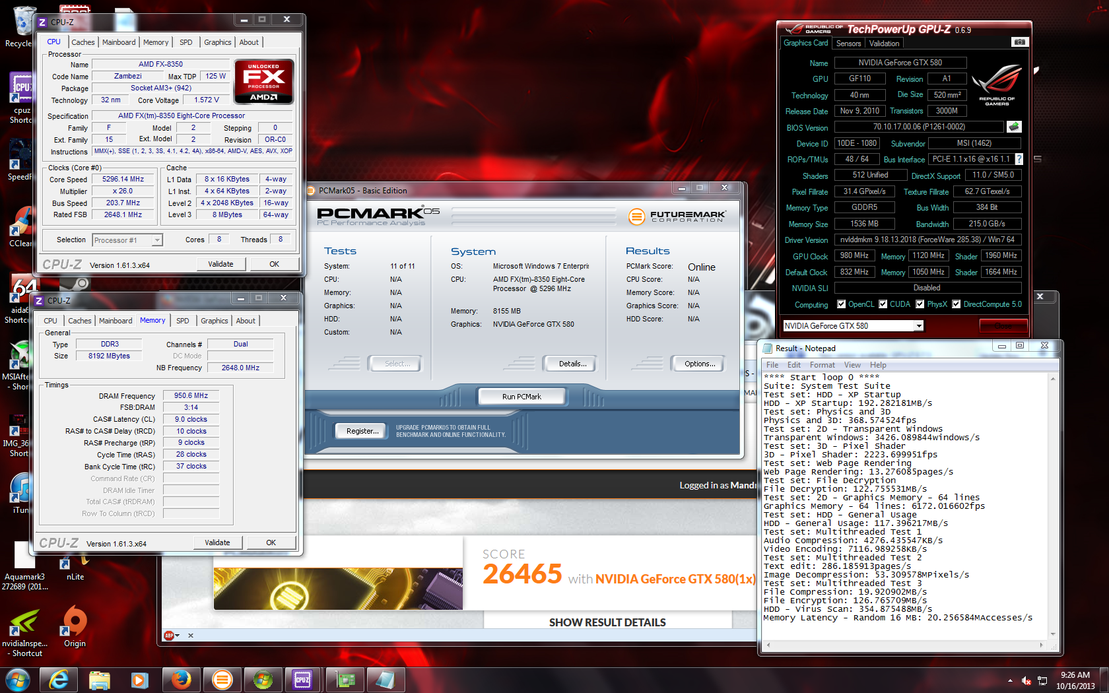The image size is (1109, 693).
Task: Switch to Sensors tab in GPU-Z
Action: (848, 44)
